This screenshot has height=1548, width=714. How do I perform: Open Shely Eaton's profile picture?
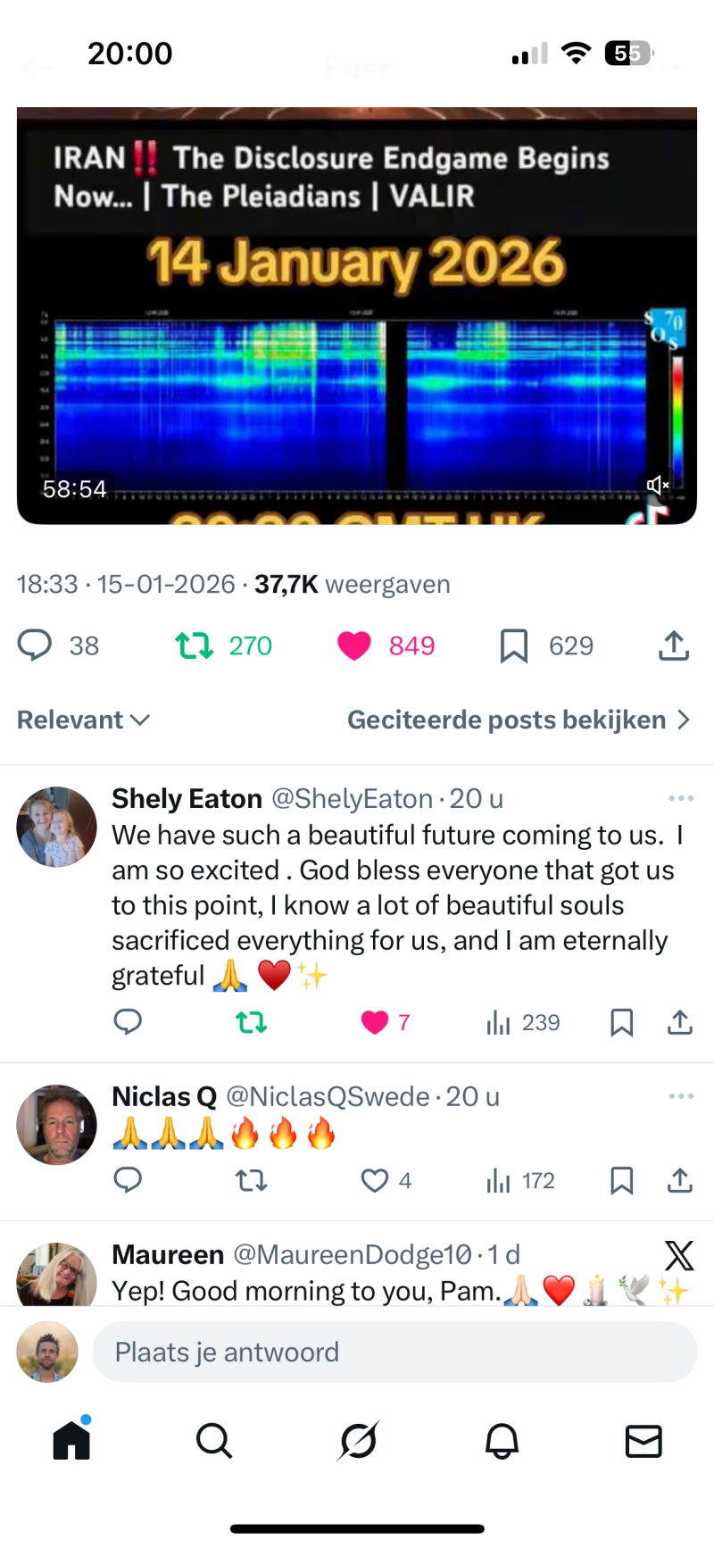click(56, 827)
